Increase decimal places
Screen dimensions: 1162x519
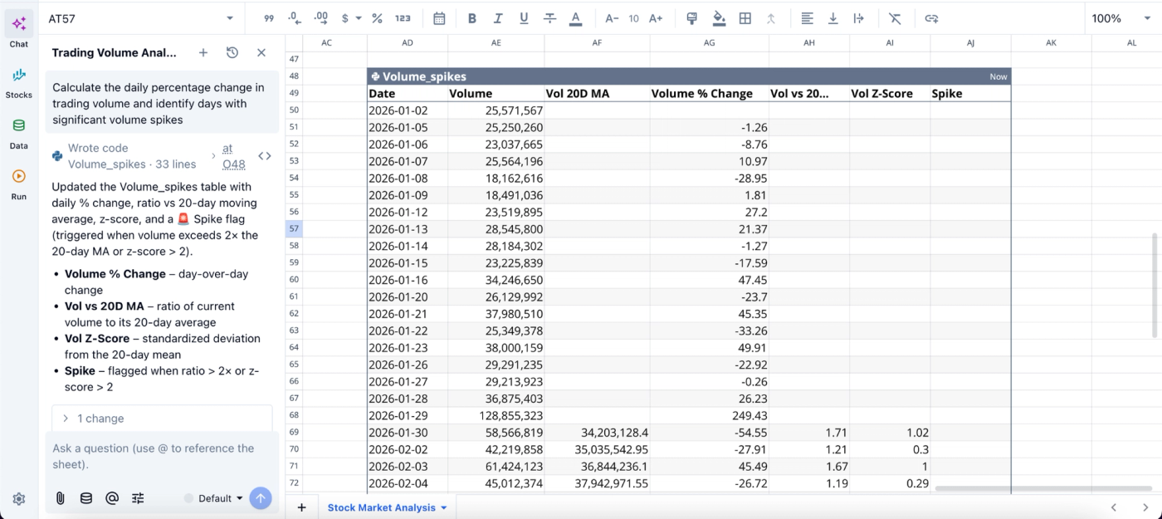click(322, 18)
